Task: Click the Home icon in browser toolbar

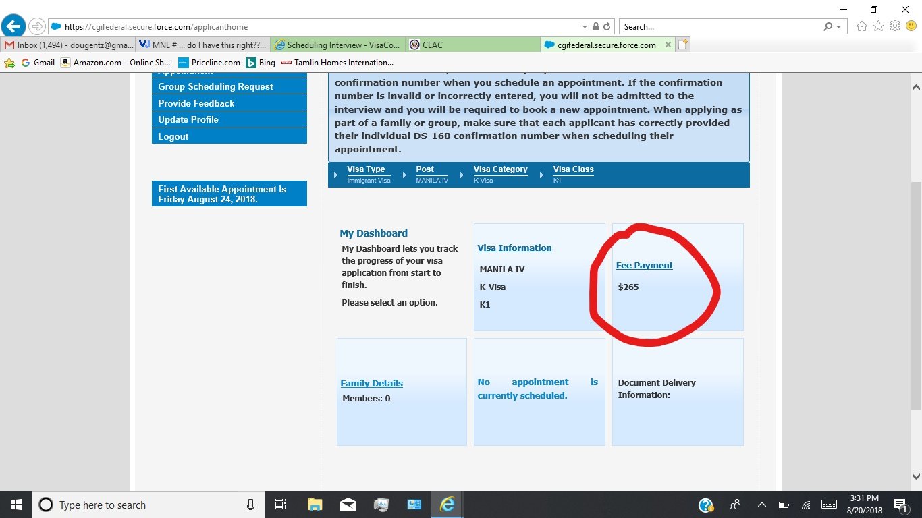Action: click(862, 26)
